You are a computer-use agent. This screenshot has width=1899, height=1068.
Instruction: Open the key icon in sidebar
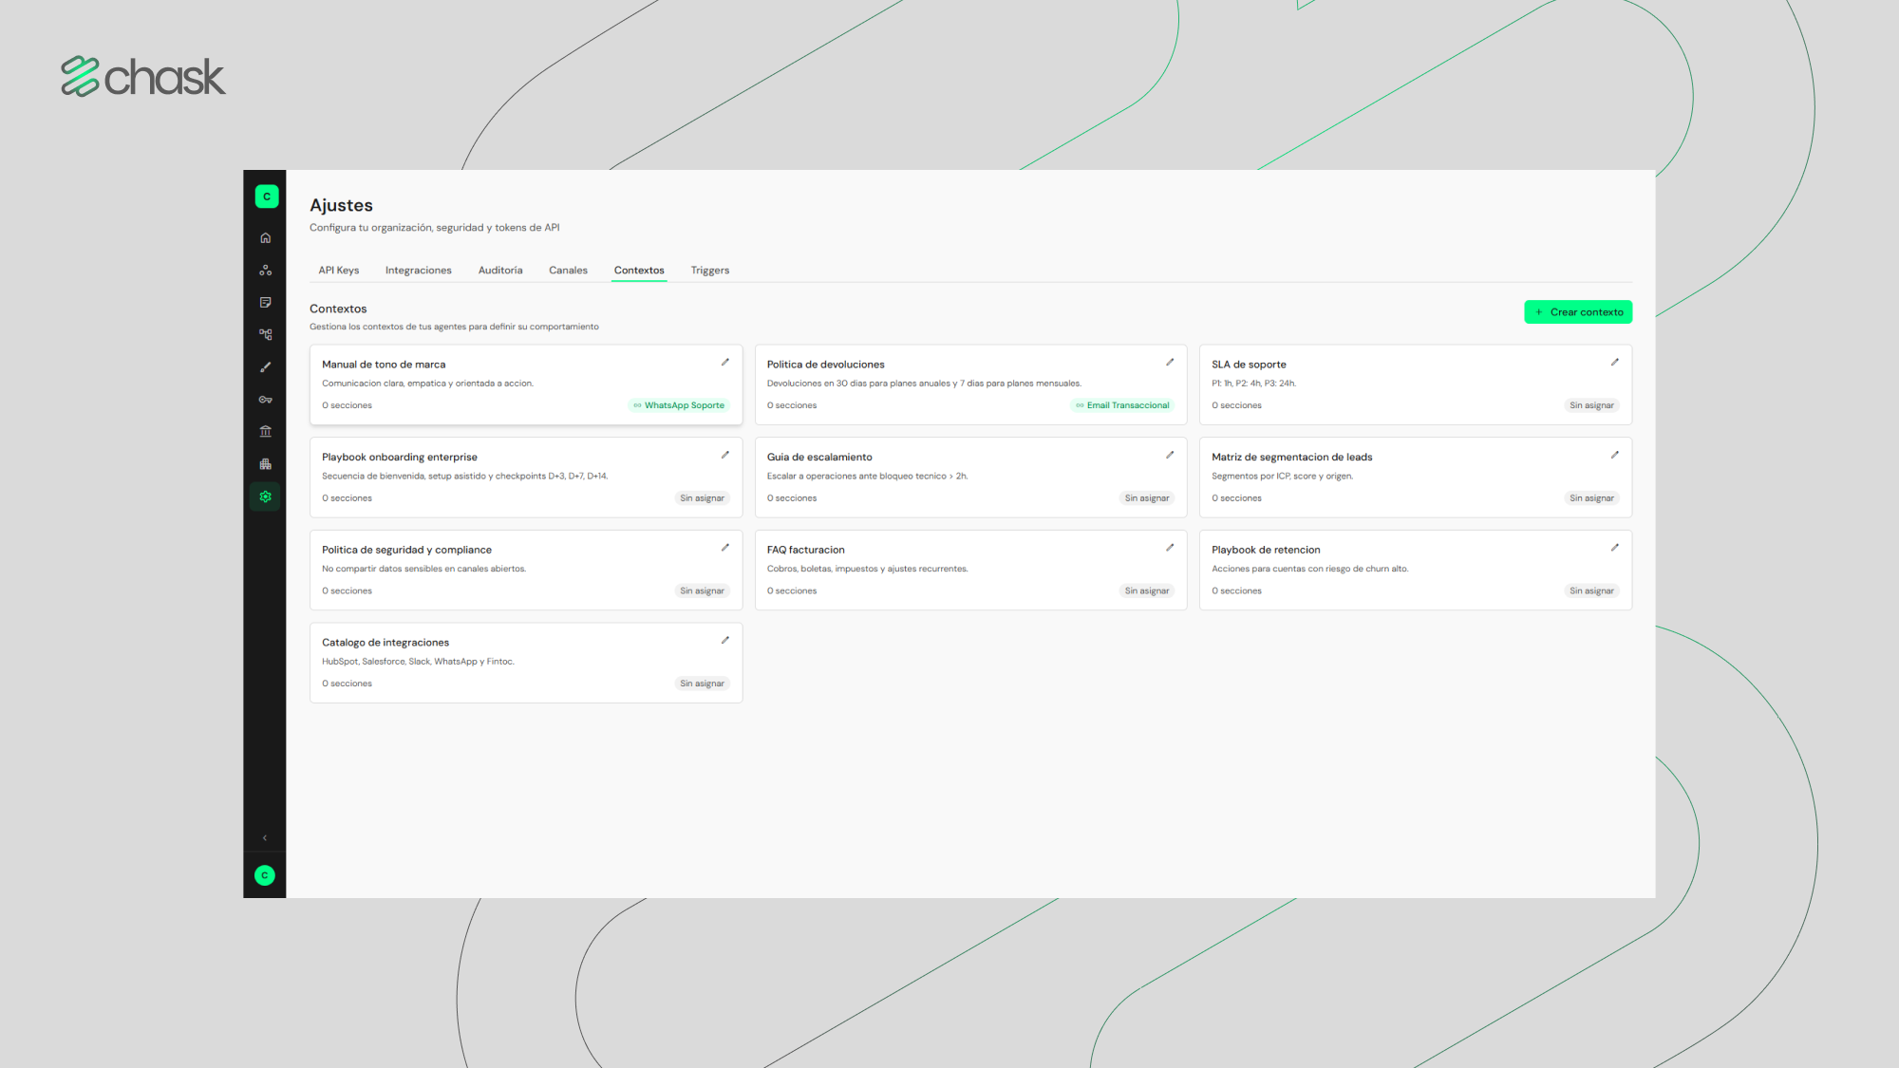pyautogui.click(x=265, y=400)
